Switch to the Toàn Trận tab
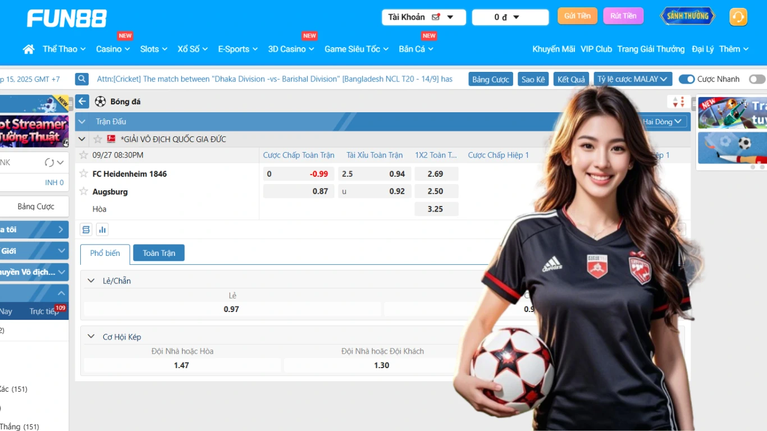Screen dimensions: 767x431 [158, 253]
